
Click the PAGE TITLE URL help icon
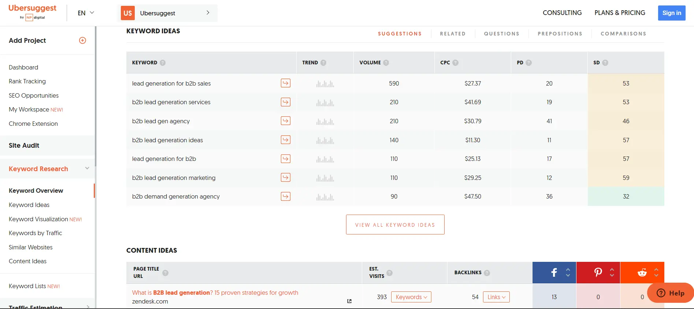165,273
